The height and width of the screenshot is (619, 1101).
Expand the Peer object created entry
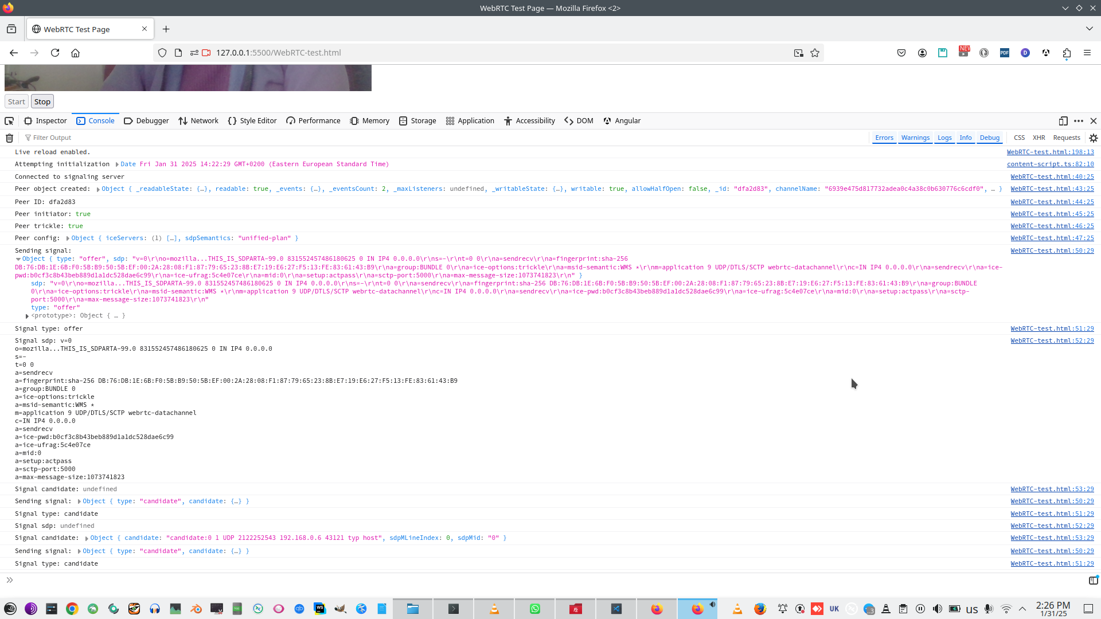(x=98, y=189)
